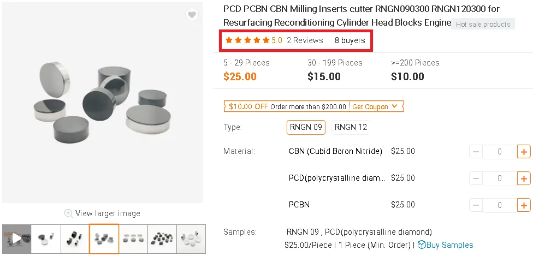Viewport: 533px width, 256px height.
Task: Expand the Get Coupon dropdown
Action: click(377, 107)
